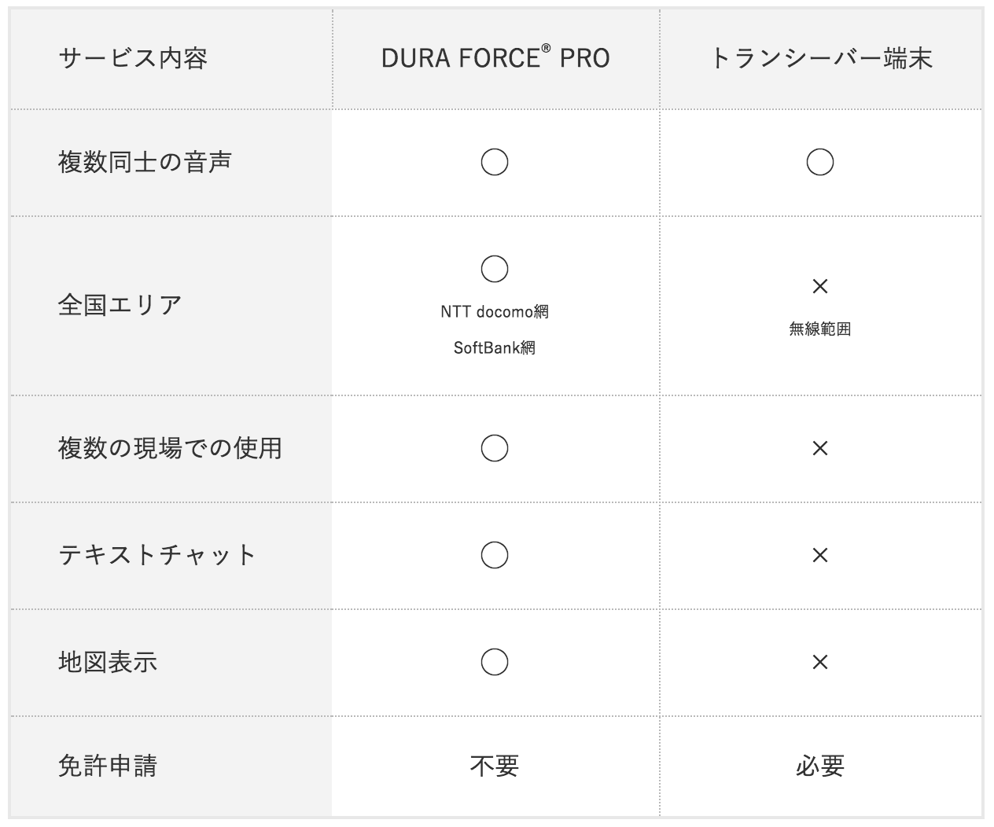Click the SoftBank網 text
Viewport: 994px width, 827px height.
(495, 347)
